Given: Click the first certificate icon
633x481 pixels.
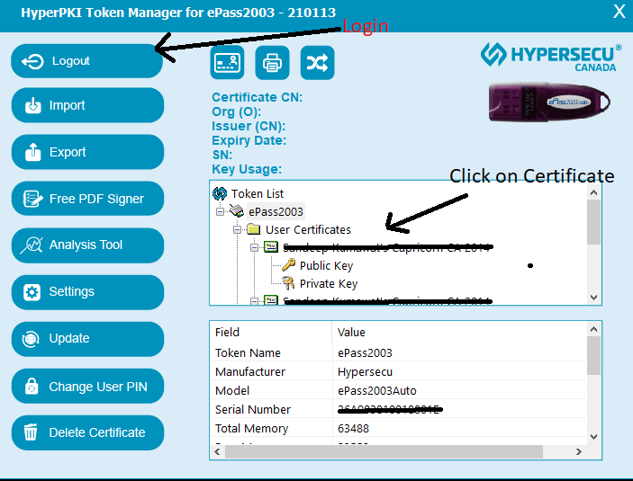Looking at the screenshot, I should [271, 246].
